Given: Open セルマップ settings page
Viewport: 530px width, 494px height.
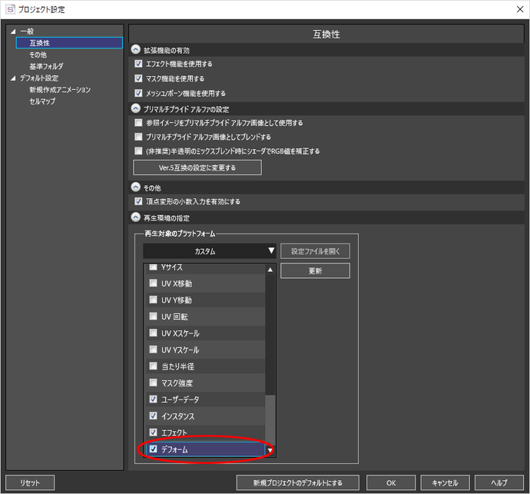Looking at the screenshot, I should (x=42, y=101).
